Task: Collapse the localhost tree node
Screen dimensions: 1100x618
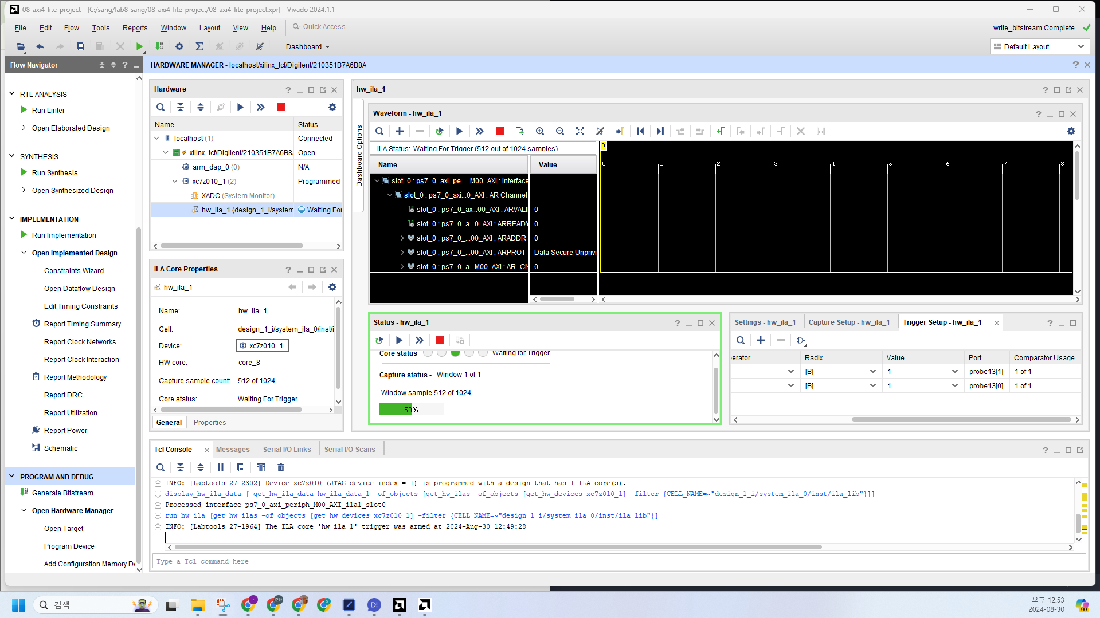Action: click(x=156, y=138)
